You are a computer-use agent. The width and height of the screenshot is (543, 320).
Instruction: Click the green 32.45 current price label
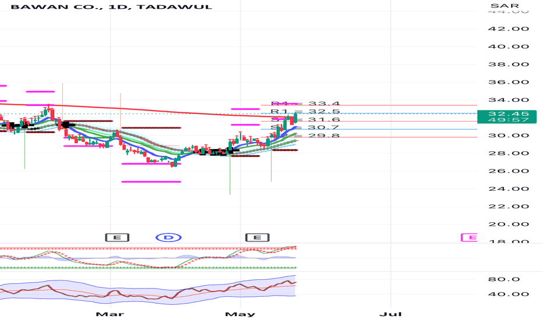point(507,116)
